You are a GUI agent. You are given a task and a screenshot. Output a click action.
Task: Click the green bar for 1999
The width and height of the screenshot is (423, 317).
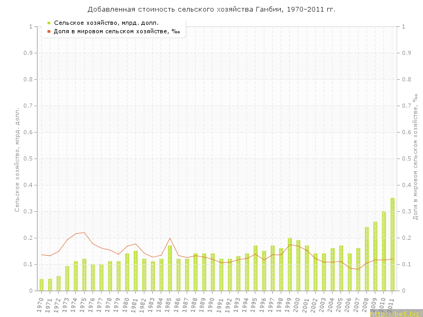[x=290, y=264]
